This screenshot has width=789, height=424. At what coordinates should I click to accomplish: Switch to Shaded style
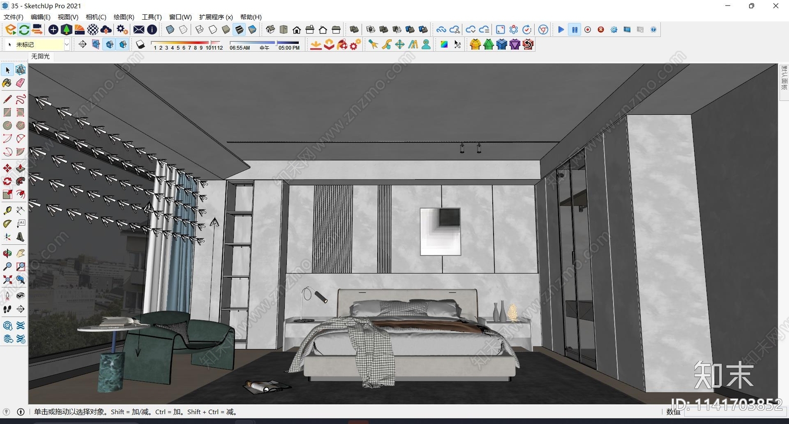(x=226, y=30)
